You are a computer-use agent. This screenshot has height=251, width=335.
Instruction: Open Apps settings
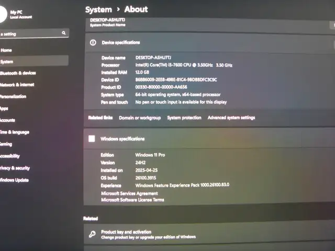click(4, 108)
